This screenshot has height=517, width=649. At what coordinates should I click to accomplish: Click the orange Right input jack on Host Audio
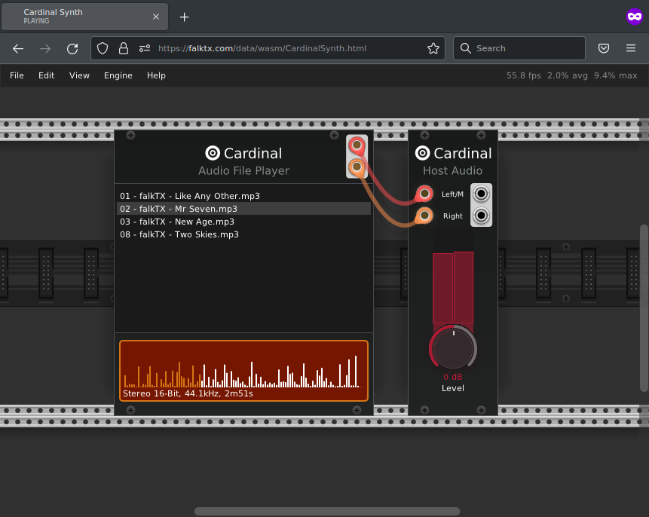pyautogui.click(x=424, y=216)
